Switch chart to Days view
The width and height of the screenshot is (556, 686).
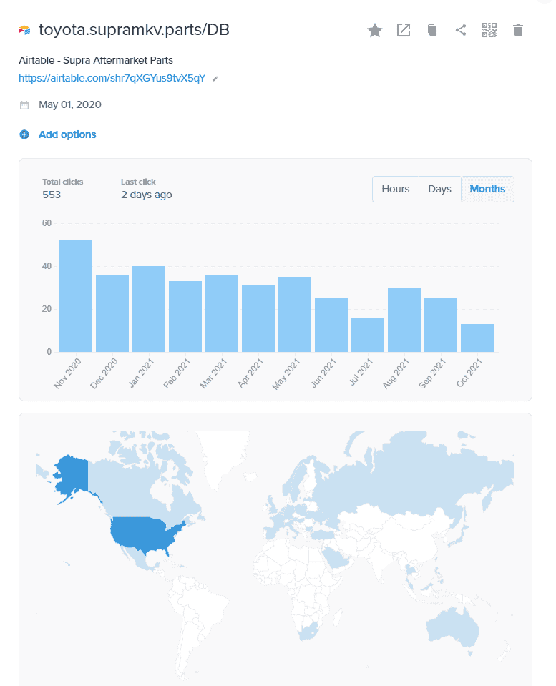(439, 189)
